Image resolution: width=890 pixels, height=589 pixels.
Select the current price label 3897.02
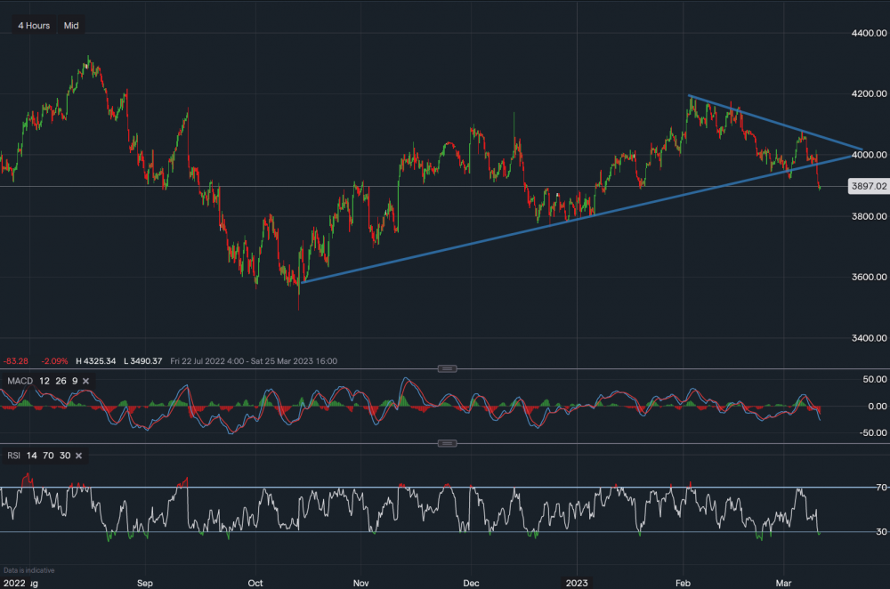pos(868,186)
